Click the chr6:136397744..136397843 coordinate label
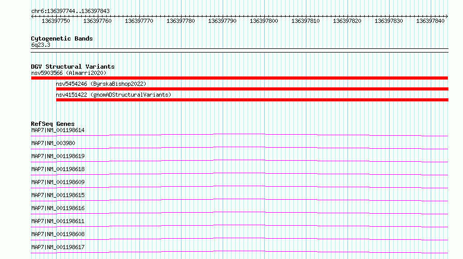 point(70,11)
